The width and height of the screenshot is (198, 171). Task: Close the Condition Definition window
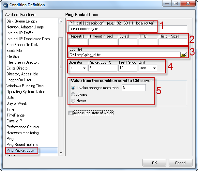tap(188, 4)
